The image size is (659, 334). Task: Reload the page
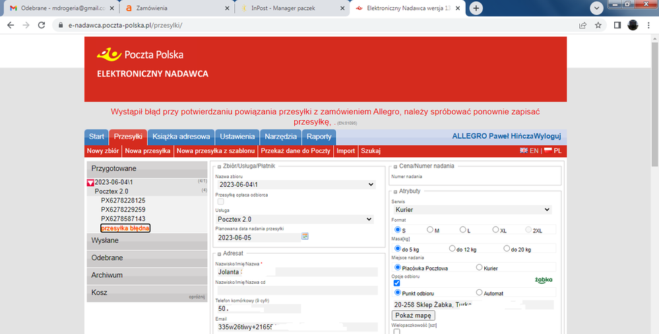[41, 25]
